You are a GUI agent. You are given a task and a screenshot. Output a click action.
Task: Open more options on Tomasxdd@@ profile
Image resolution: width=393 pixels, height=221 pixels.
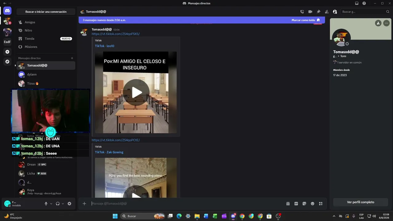click(386, 23)
